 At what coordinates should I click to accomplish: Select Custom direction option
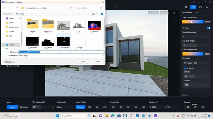click(185, 68)
